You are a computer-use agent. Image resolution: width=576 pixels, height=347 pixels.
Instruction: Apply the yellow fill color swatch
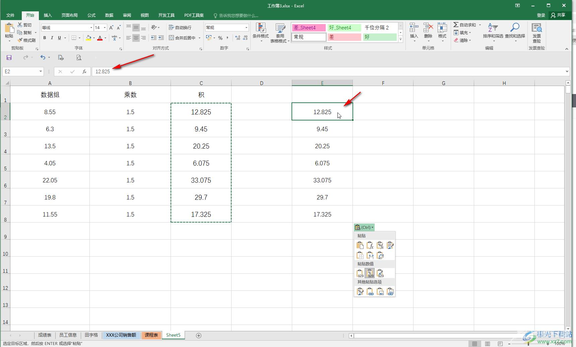tap(88, 38)
